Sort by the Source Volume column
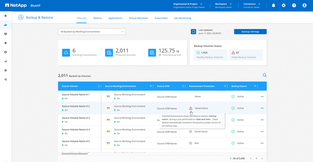The height and width of the screenshot is (162, 313). pos(99,86)
